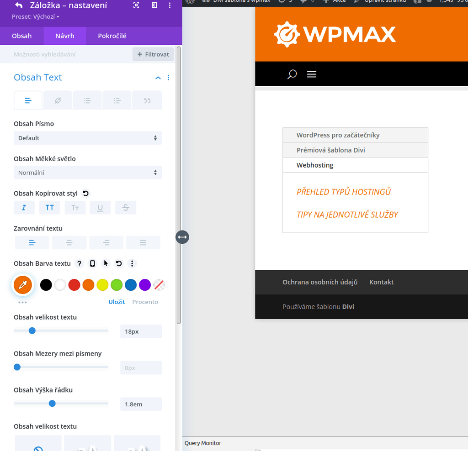Click the Procento colors link
Viewport: 468px width, 451px height.
coord(145,302)
